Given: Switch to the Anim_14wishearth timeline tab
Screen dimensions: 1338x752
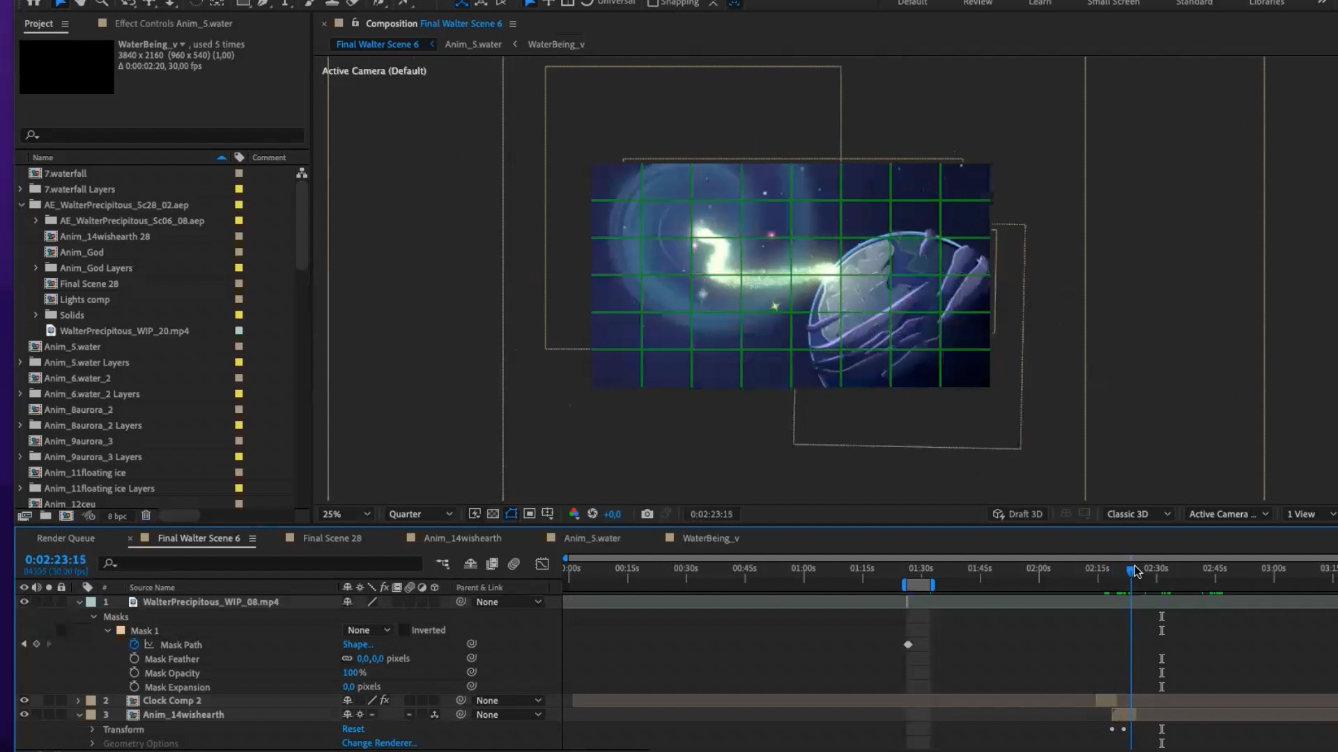Looking at the screenshot, I should 462,538.
